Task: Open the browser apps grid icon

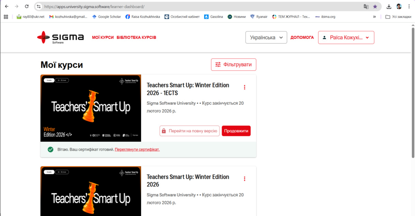Action: pyautogui.click(x=6, y=17)
